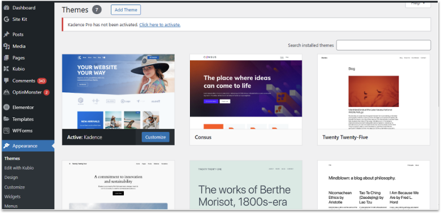
Task: Click the Templates folder icon
Action: coord(6,119)
